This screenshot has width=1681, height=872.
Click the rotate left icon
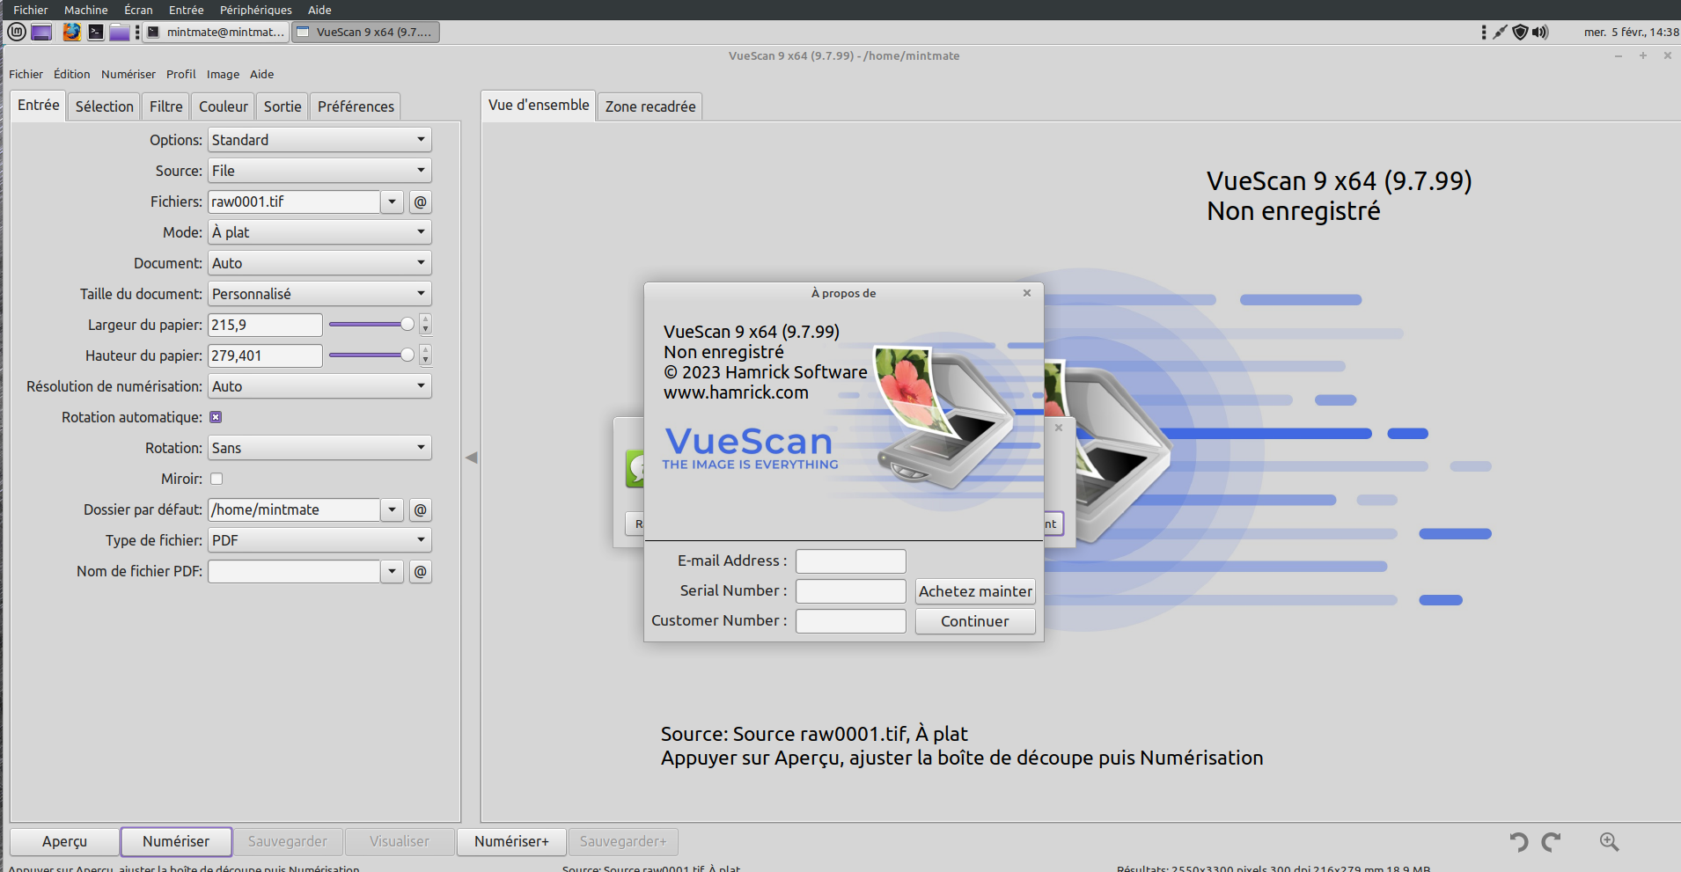tap(1519, 842)
